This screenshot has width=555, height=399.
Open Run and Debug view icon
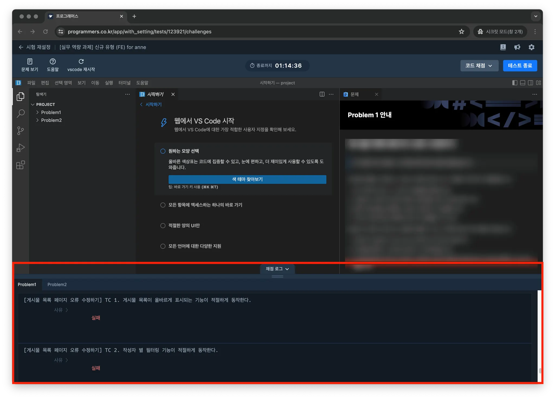pyautogui.click(x=20, y=148)
